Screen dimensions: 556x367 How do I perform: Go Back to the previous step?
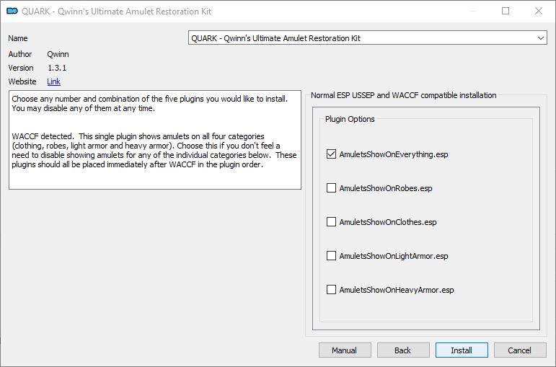coord(403,350)
